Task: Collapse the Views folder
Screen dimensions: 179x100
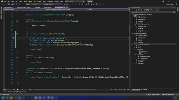Action: 134,48
